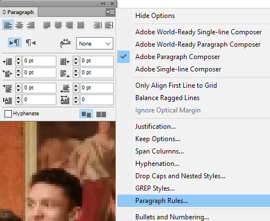Select Align left paragraph alignment icon

click(x=8, y=25)
